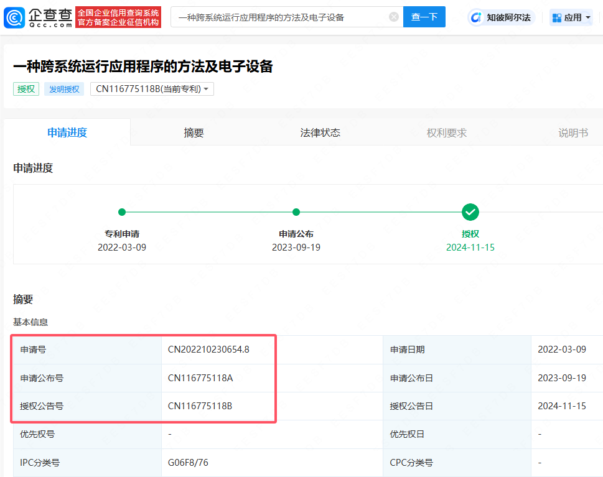Viewport: 603px width, 477px height.
Task: Click the 发明授权 type tag
Action: click(64, 89)
